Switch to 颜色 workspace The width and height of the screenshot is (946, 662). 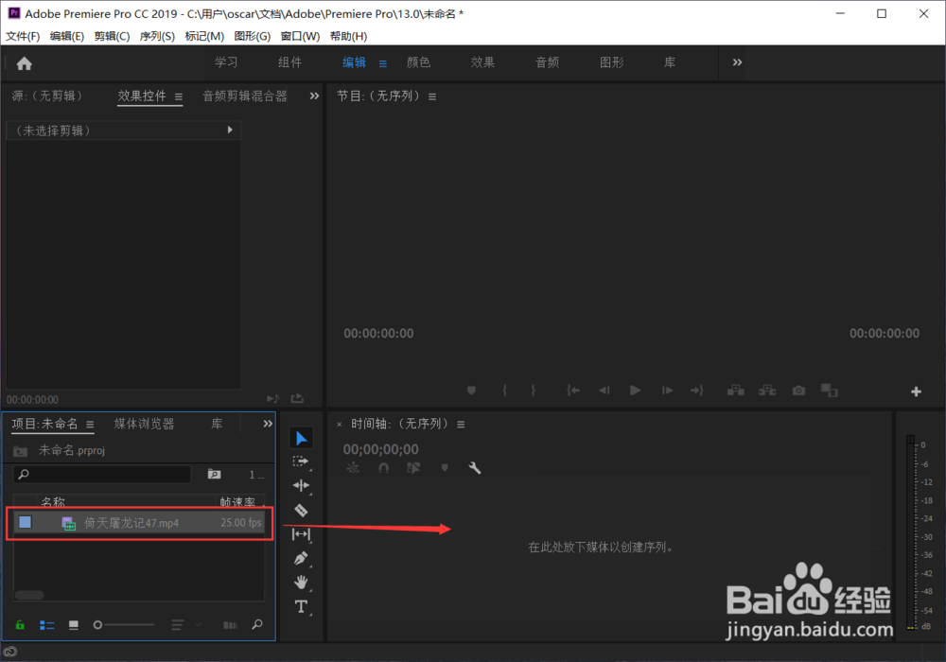click(418, 62)
